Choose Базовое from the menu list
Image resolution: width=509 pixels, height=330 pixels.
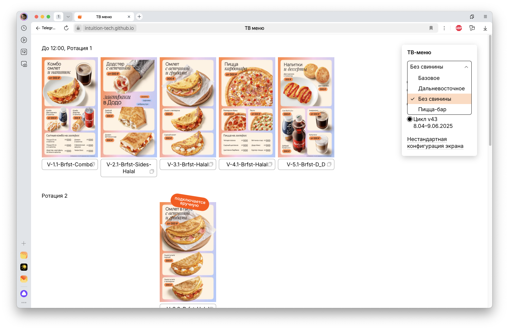429,78
